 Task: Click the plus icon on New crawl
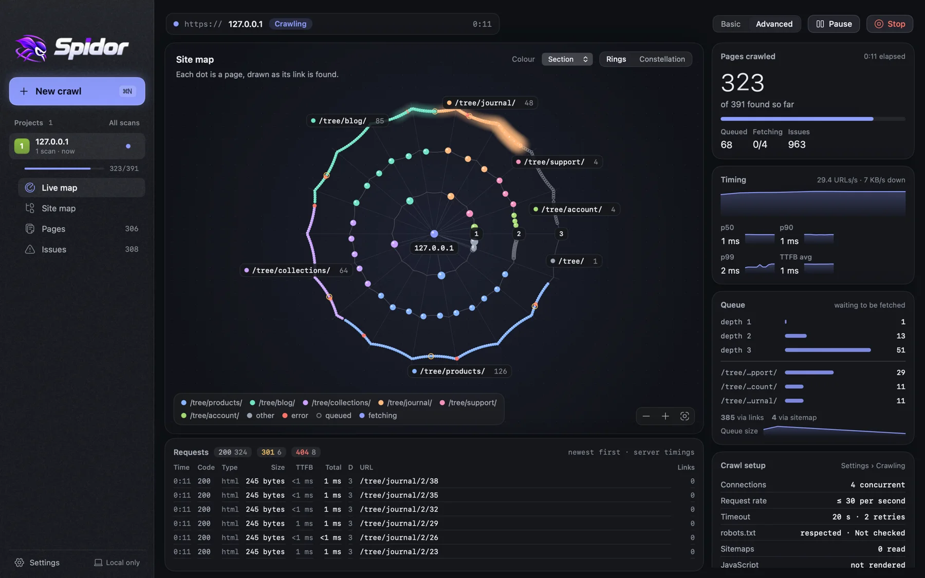click(x=24, y=91)
